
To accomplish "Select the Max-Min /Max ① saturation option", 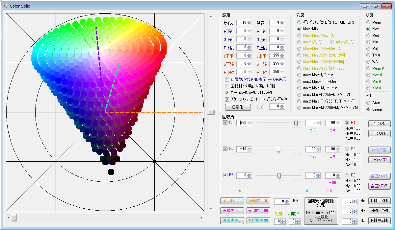I will [299, 35].
